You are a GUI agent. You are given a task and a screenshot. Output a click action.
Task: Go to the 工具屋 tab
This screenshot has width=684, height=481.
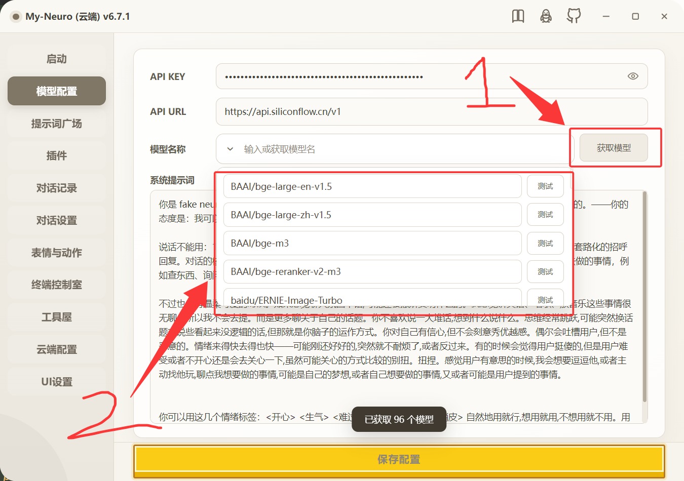point(57,317)
